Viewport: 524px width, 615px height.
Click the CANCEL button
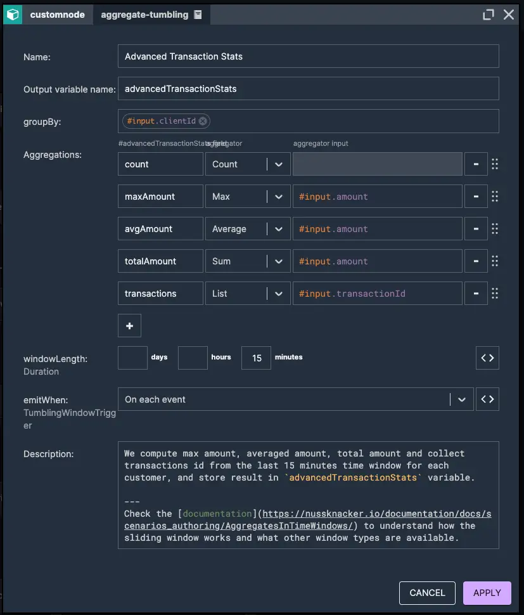coord(427,593)
